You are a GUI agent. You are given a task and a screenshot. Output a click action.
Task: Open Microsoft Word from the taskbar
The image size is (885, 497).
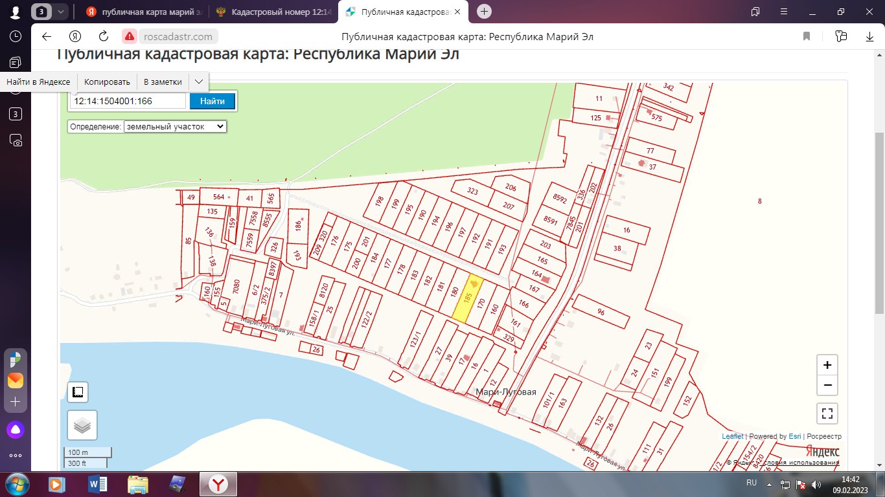tap(97, 484)
